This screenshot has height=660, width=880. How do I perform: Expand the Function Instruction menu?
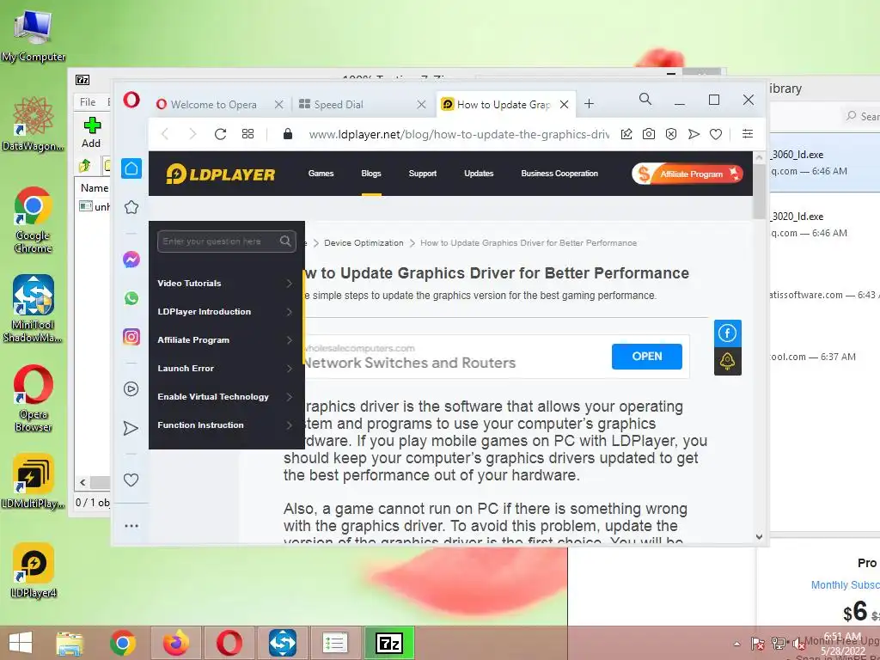227,425
